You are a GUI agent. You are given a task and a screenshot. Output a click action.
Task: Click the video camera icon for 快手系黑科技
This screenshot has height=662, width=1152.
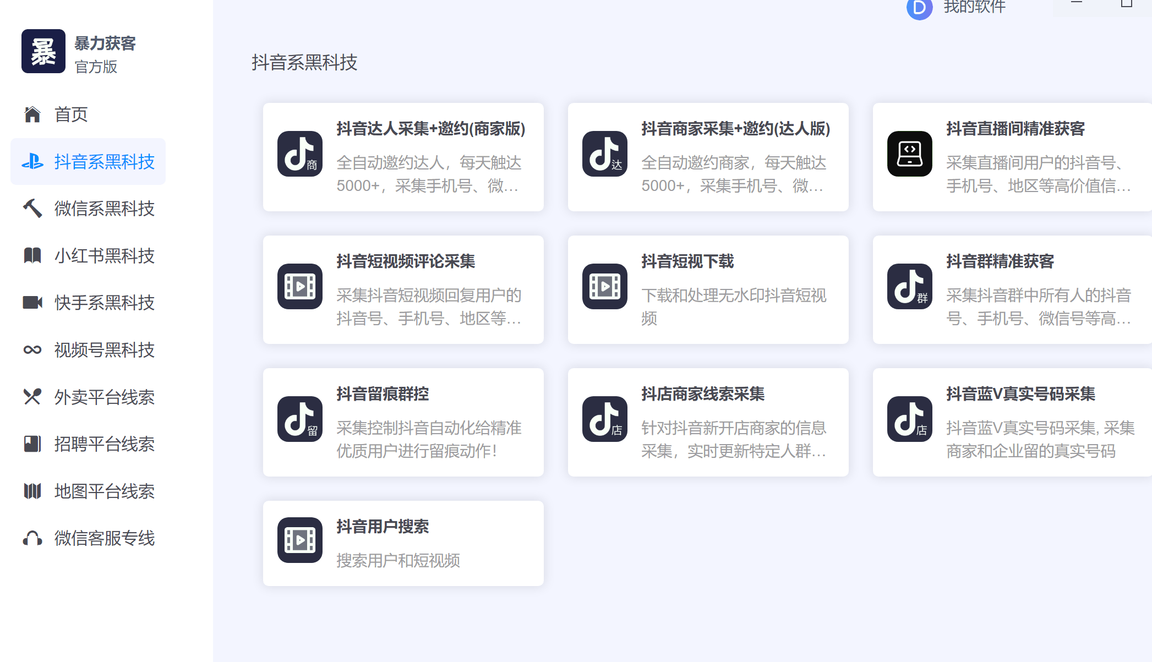pos(32,303)
